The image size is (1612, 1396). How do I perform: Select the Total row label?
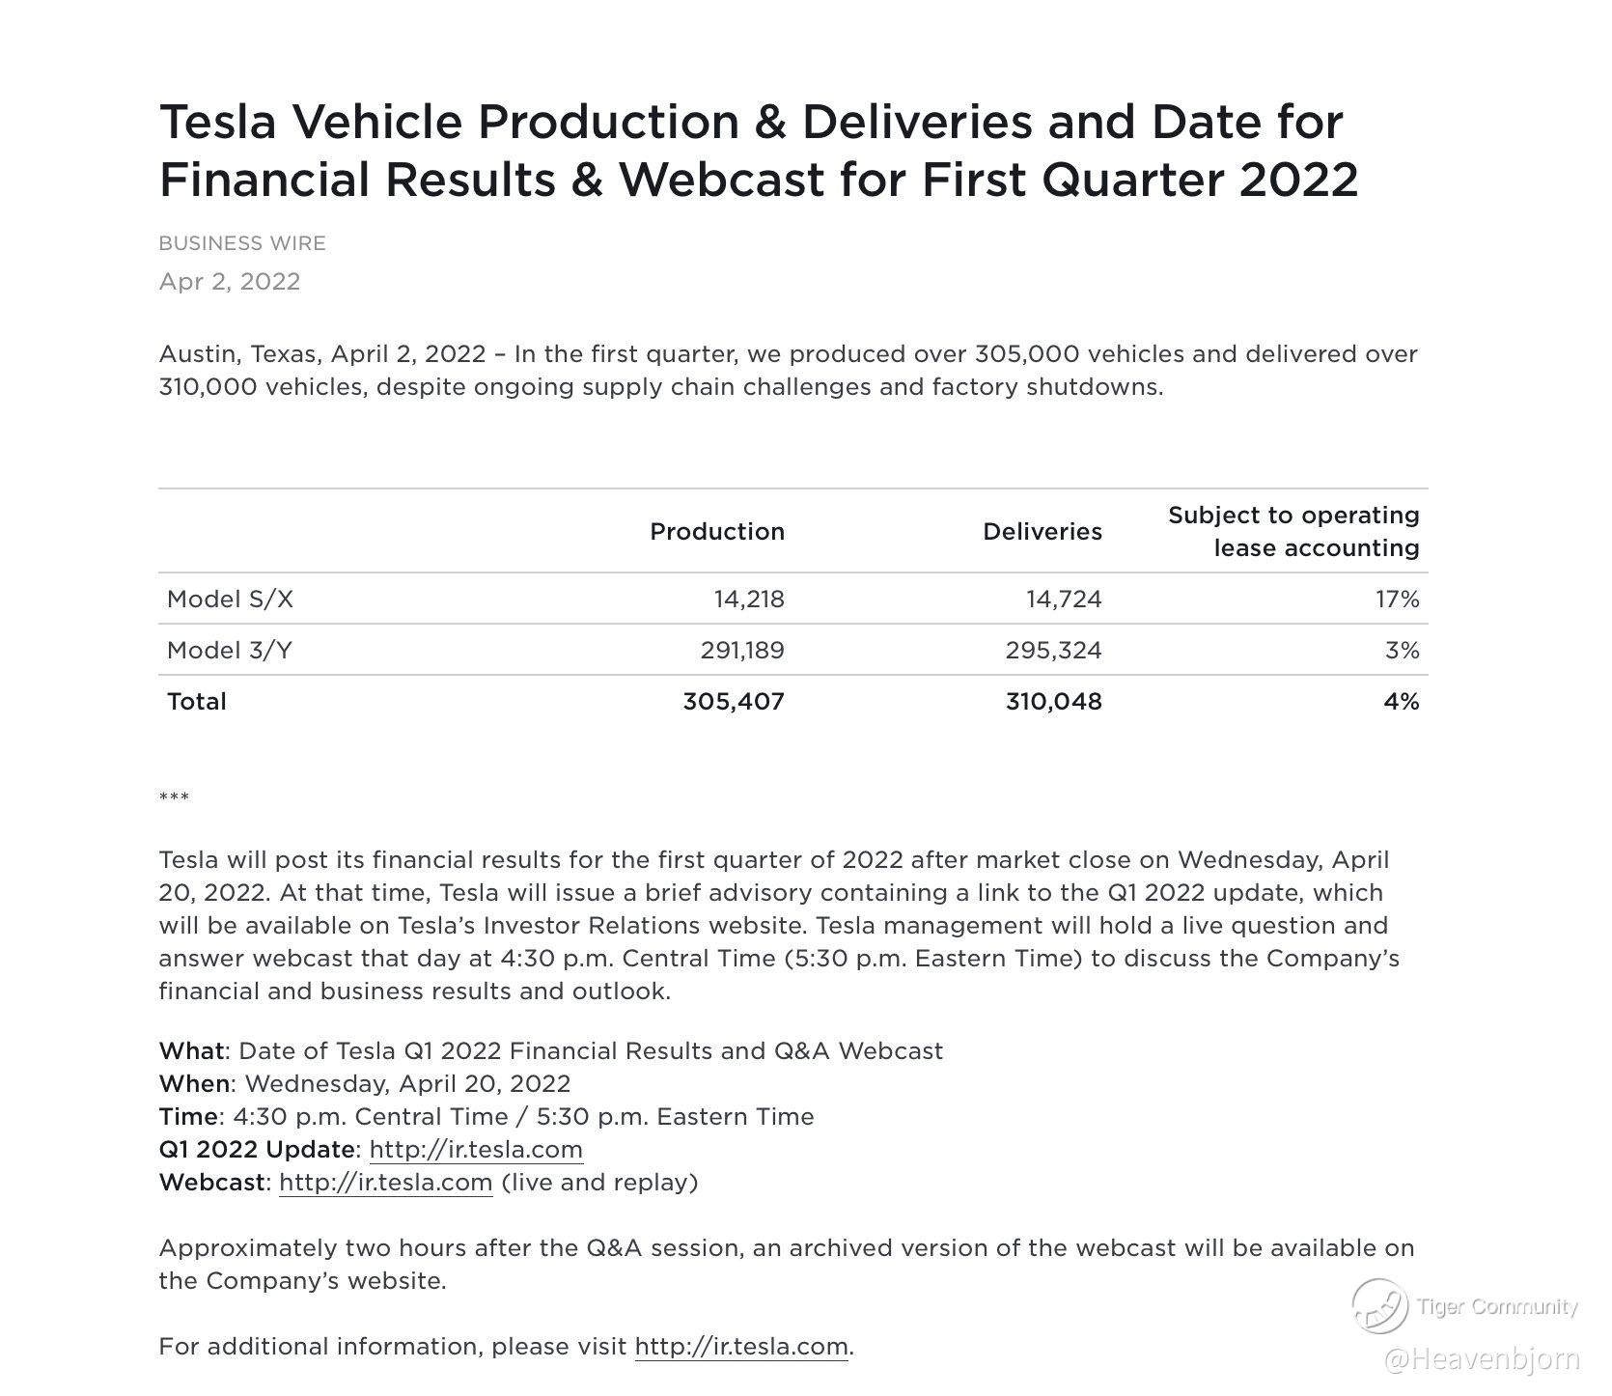coord(197,702)
